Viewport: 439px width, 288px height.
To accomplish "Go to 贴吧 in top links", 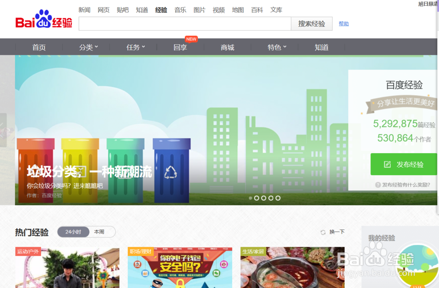I will (122, 10).
